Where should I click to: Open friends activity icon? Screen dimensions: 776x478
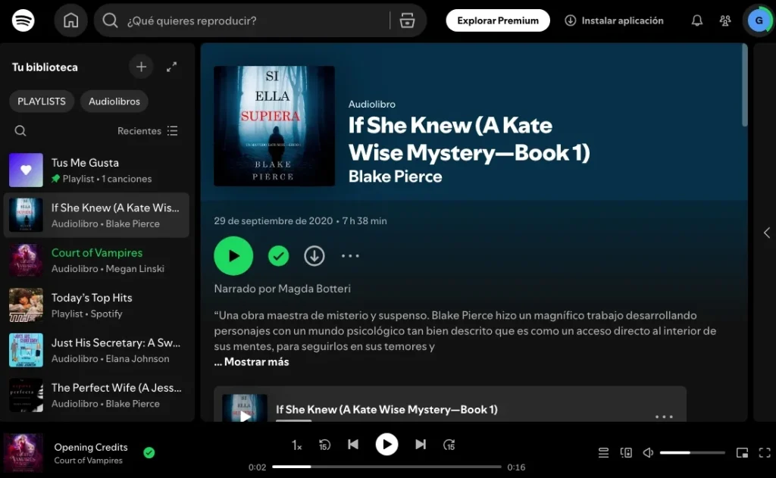(x=725, y=20)
